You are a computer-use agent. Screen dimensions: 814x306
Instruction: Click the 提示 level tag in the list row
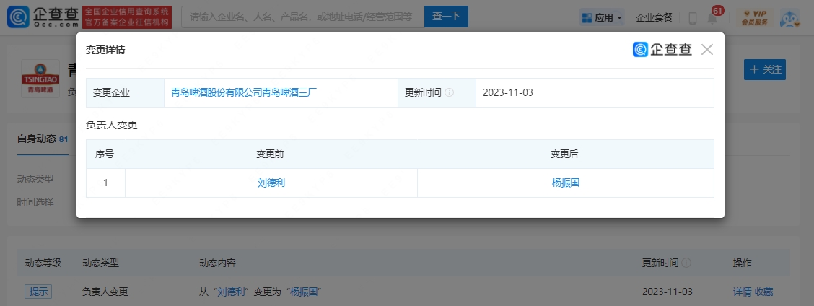tap(38, 292)
